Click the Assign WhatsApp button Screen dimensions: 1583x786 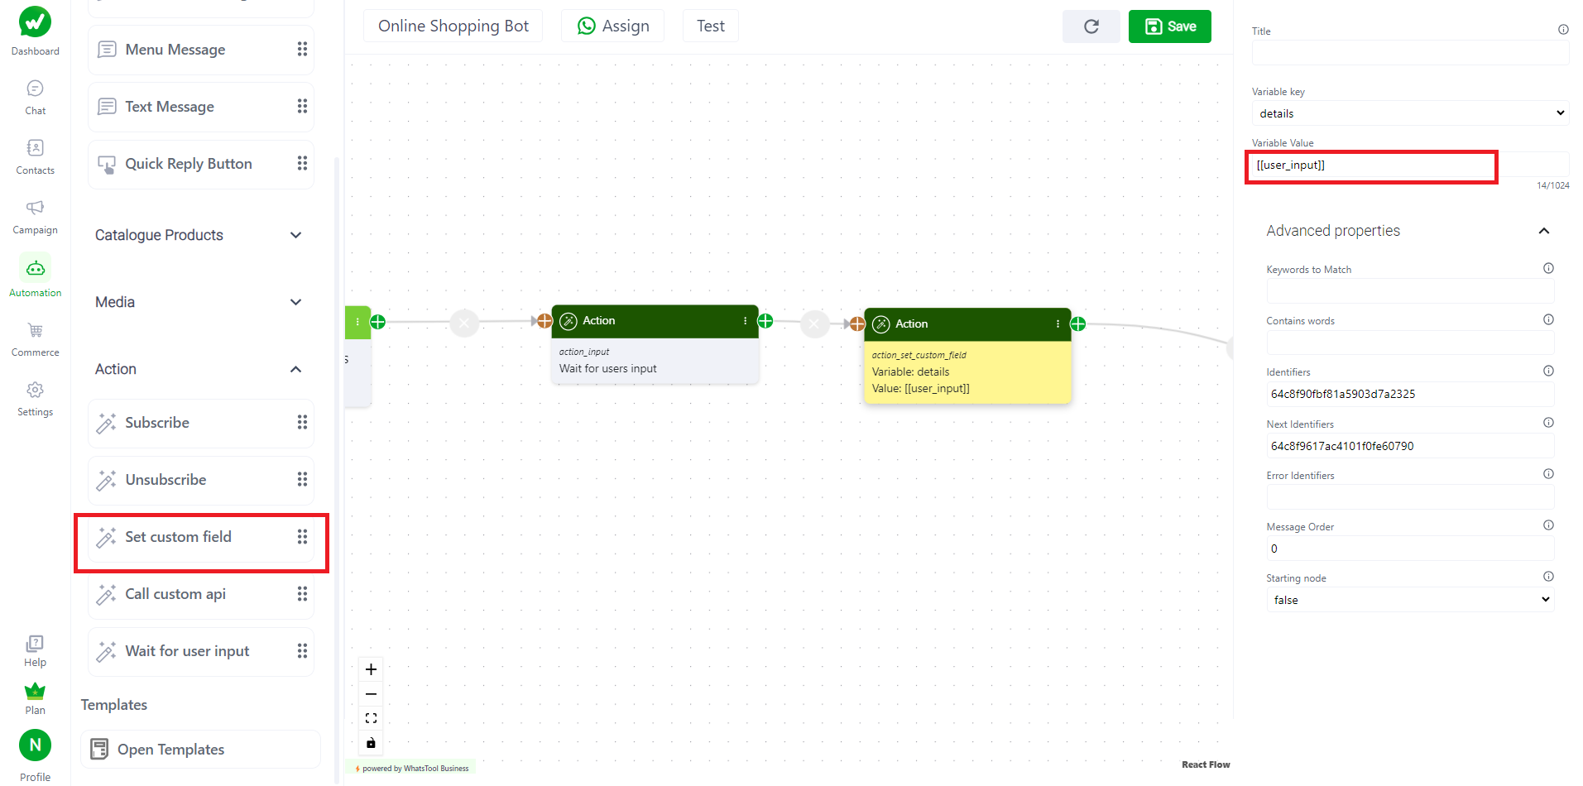(x=612, y=26)
